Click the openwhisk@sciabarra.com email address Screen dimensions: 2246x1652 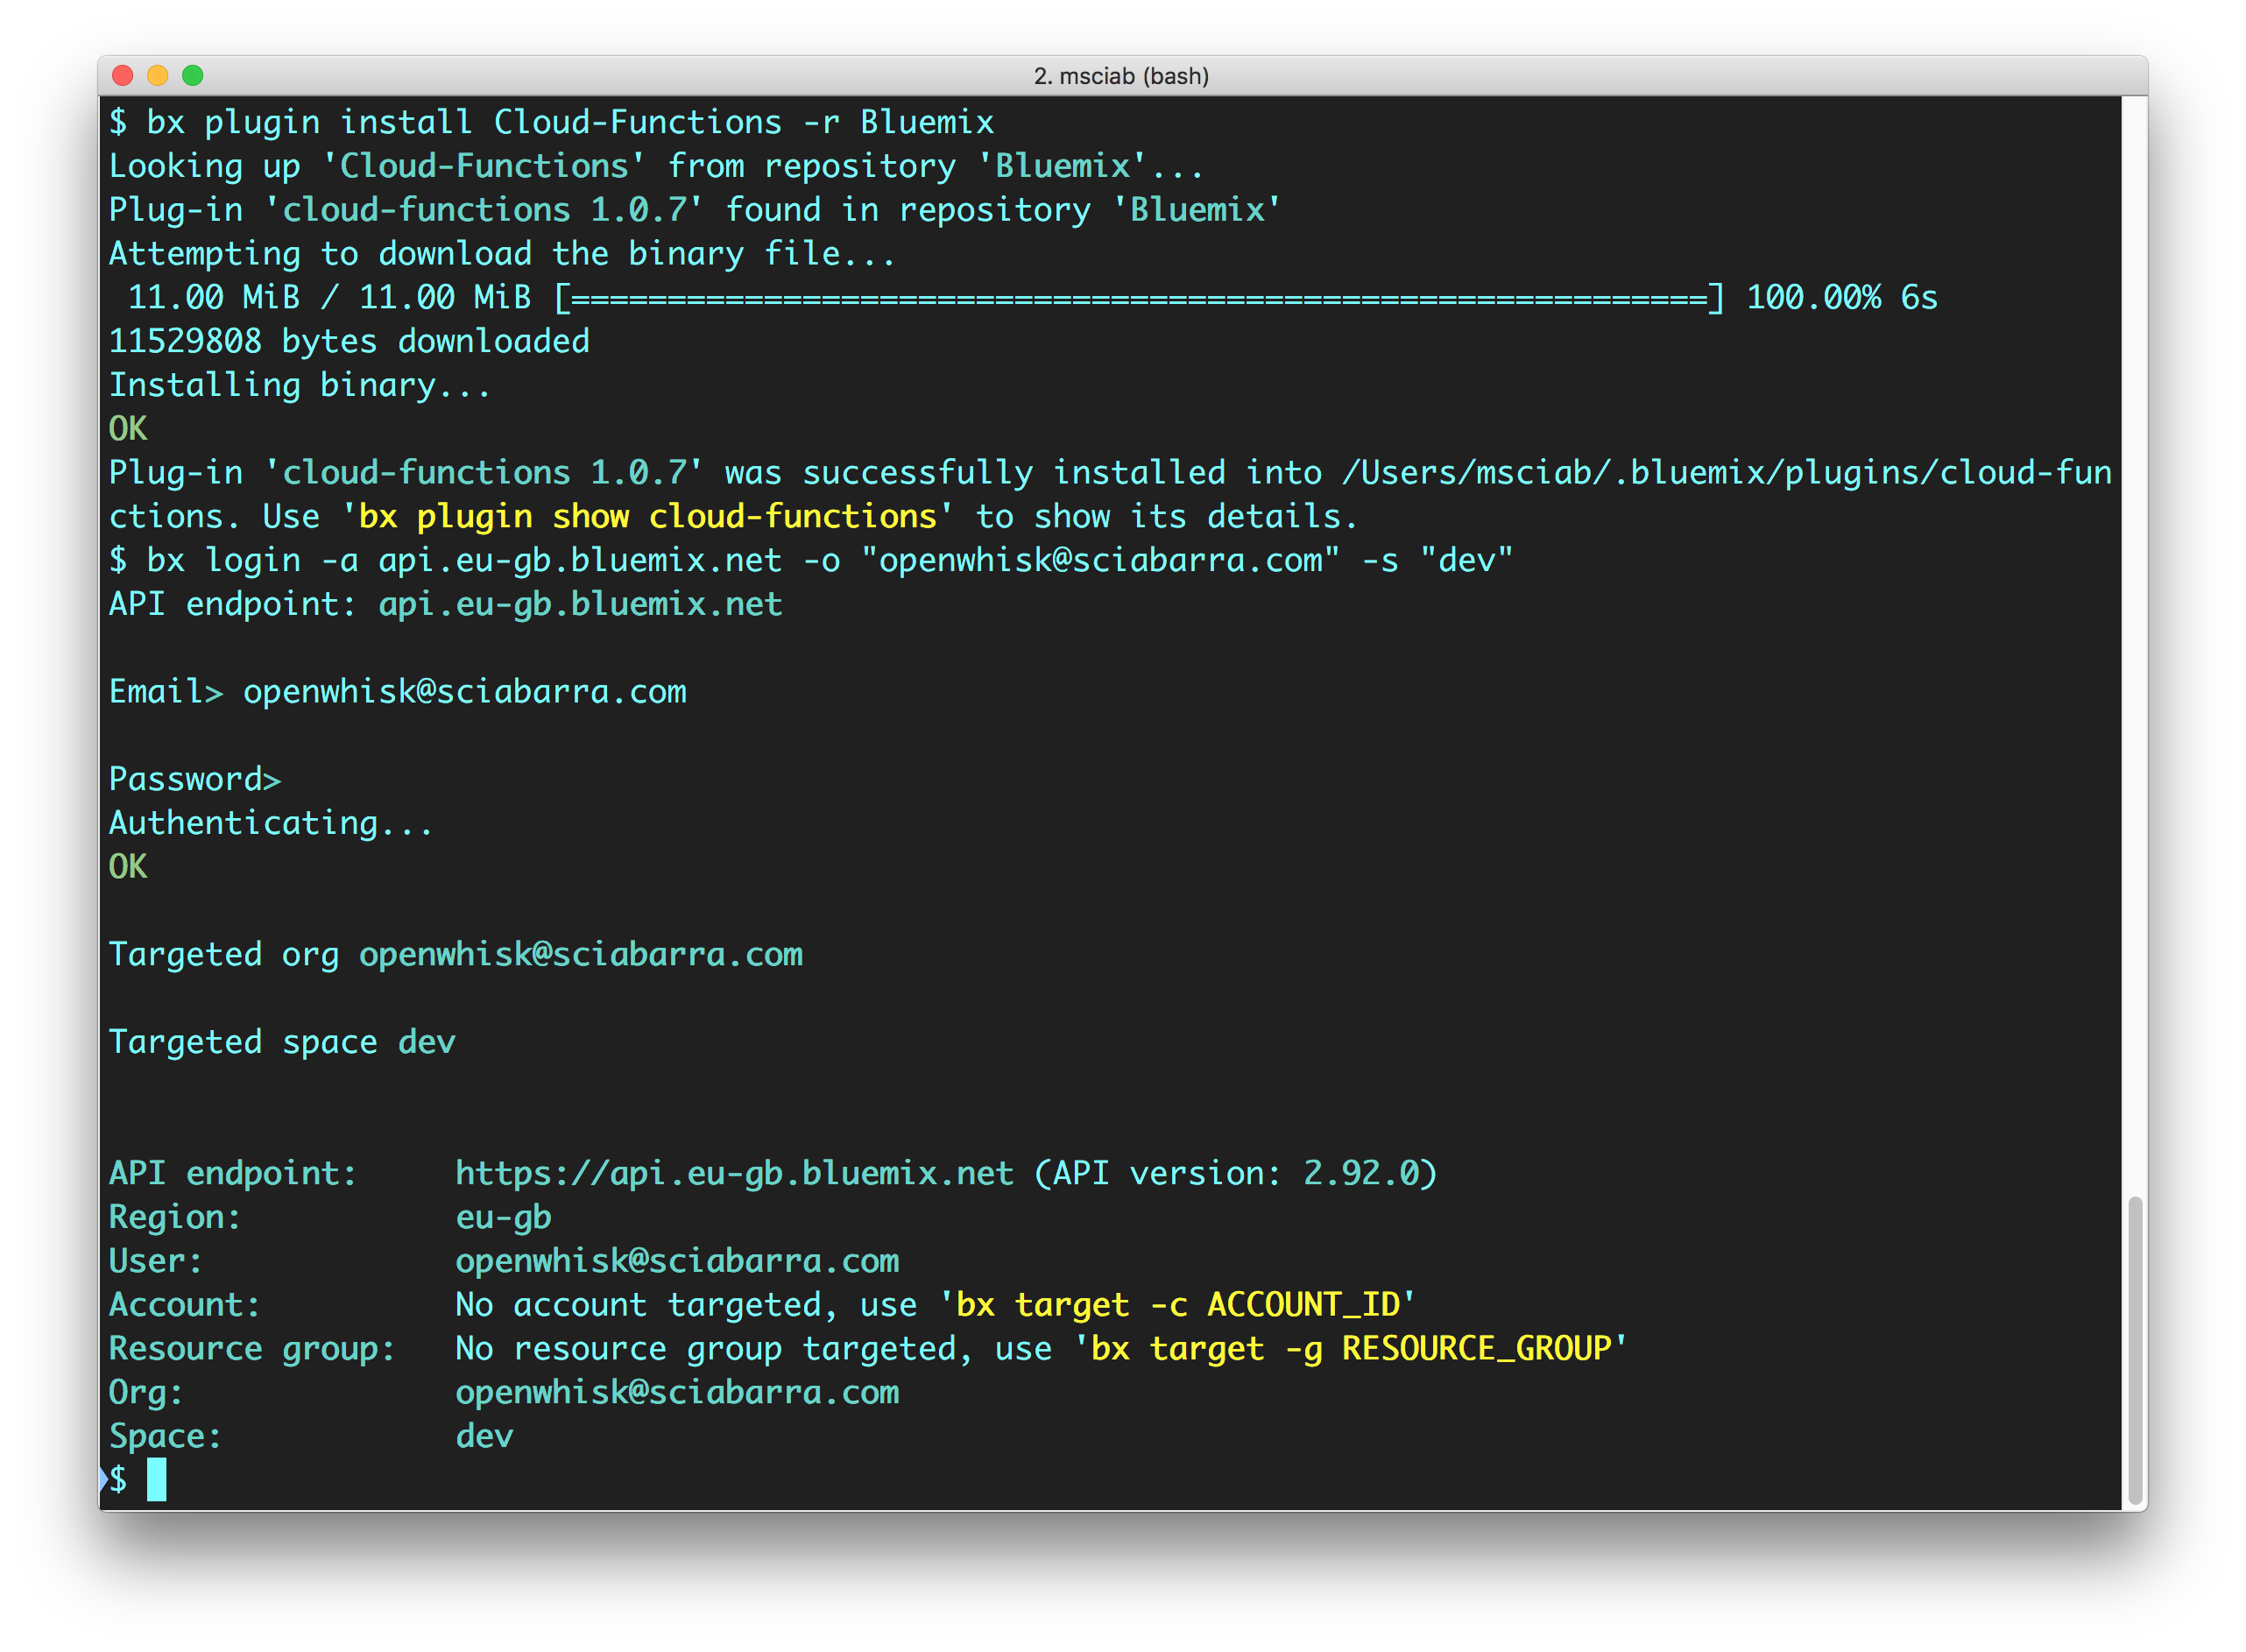[676, 1260]
